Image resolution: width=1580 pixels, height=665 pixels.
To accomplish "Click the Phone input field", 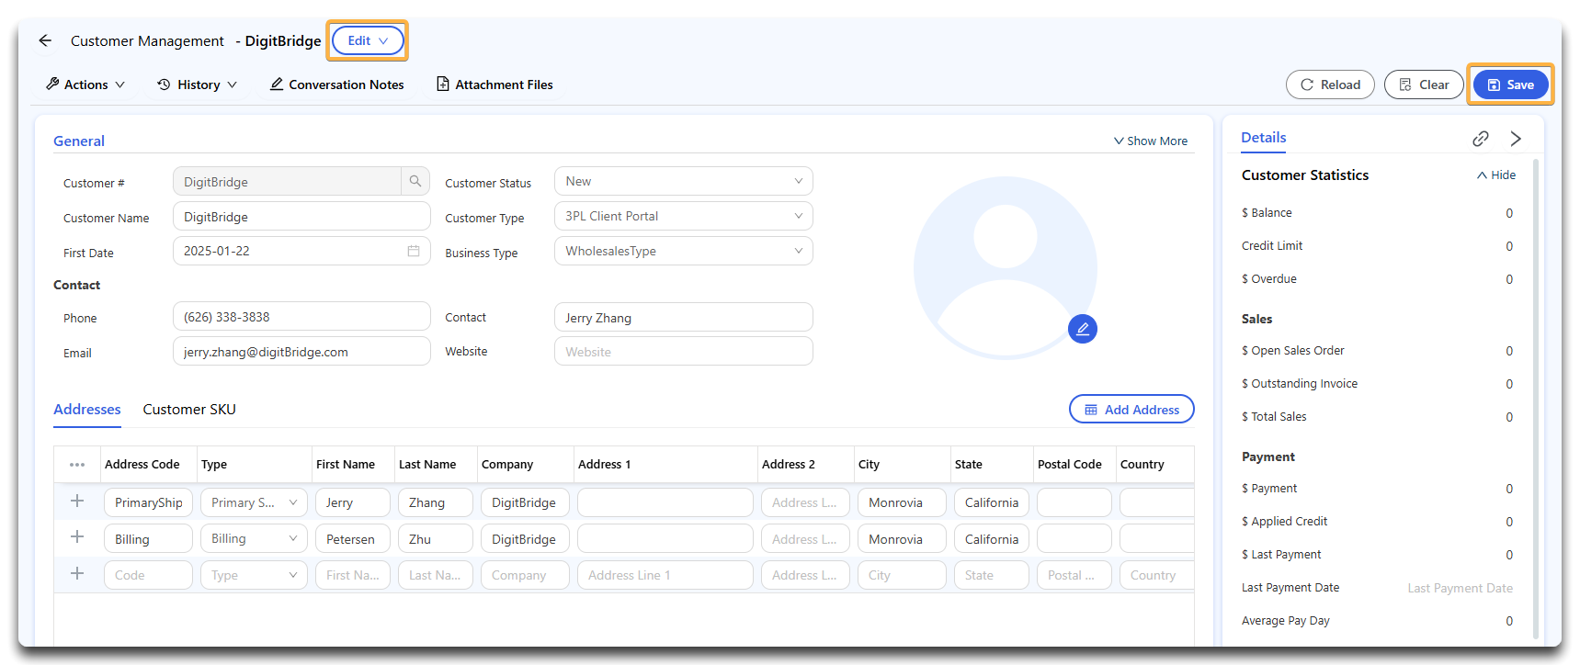I will (301, 317).
